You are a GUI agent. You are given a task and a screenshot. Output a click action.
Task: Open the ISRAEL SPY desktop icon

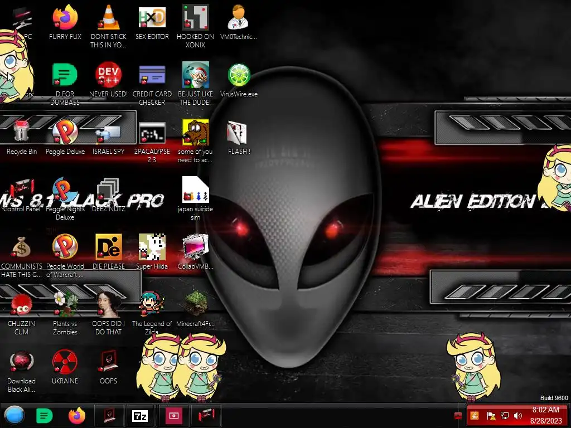click(109, 133)
